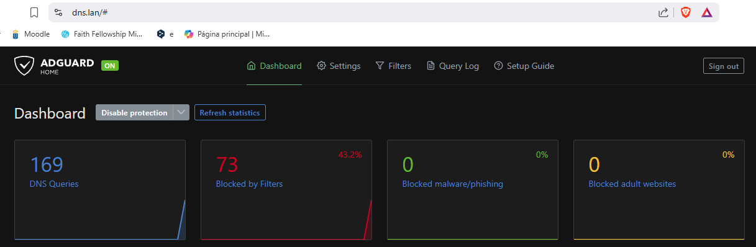Click the browser bookmark icon
Screen dimensions: 756x247
point(35,12)
